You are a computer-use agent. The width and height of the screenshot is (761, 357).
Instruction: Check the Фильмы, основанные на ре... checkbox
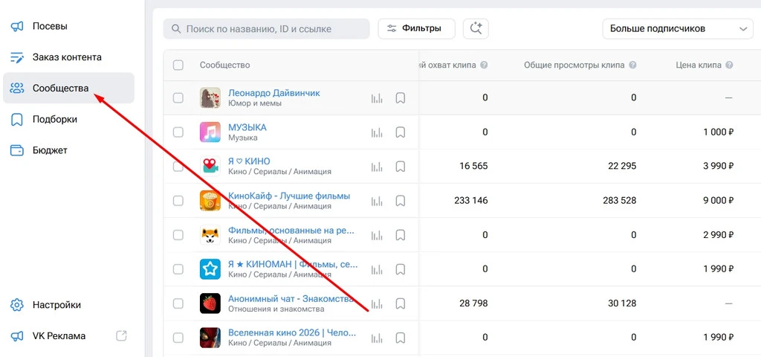(178, 235)
